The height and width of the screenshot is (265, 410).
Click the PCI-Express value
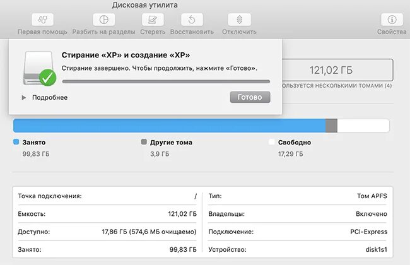369,232
